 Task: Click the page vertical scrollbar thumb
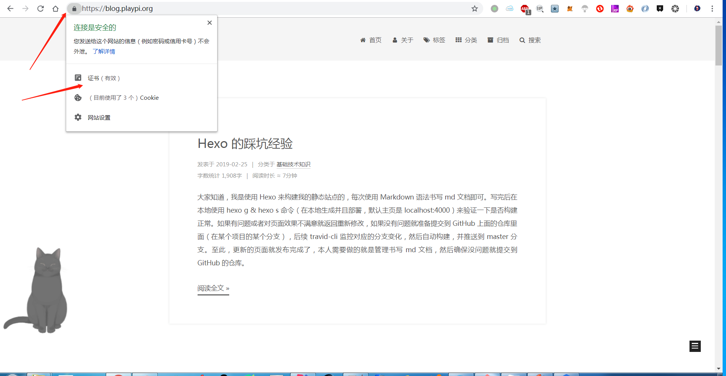coord(718,46)
